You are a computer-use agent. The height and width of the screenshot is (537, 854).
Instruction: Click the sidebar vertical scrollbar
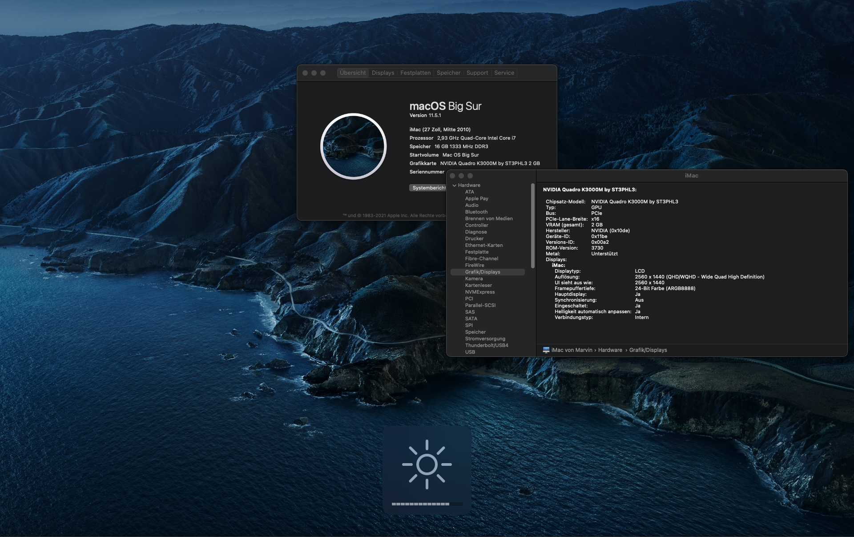[532, 225]
